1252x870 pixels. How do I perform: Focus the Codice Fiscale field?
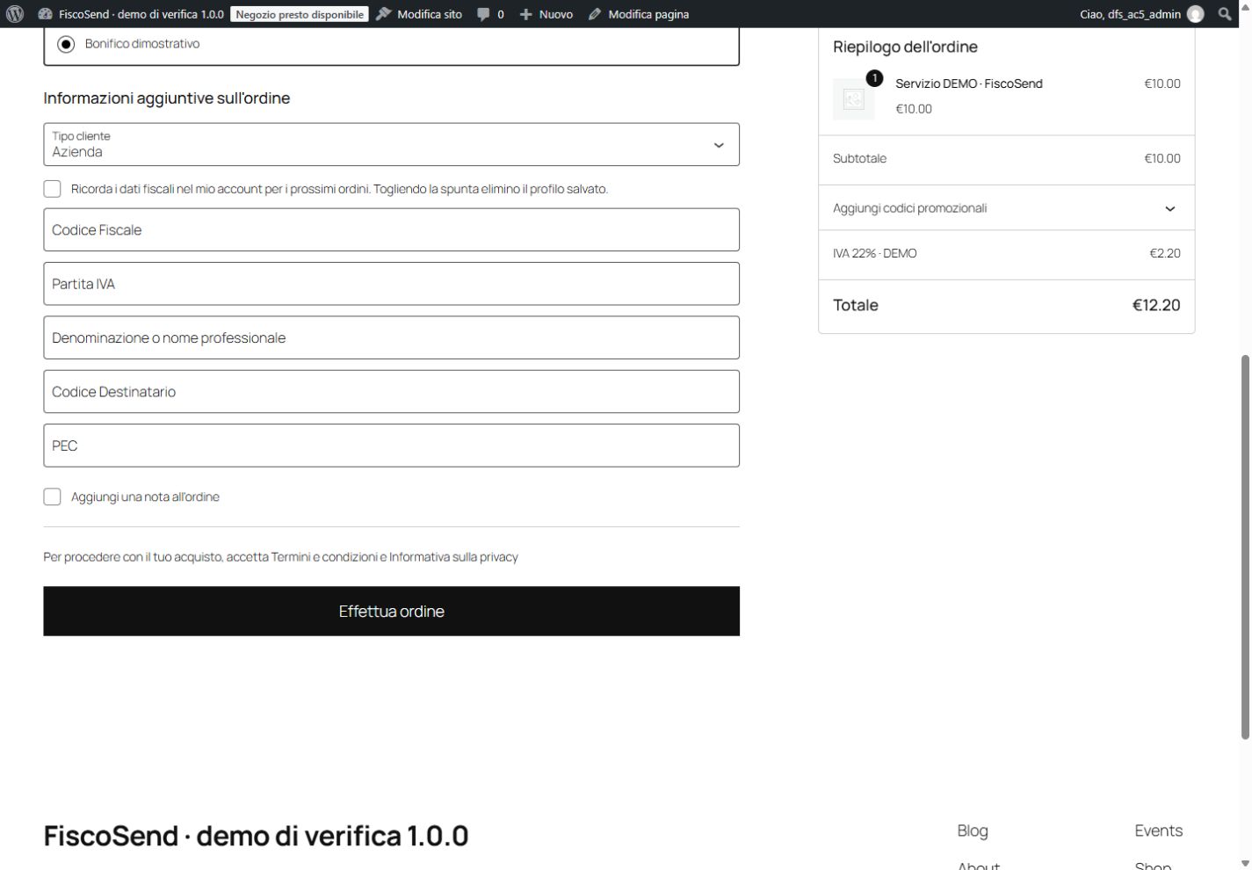(x=391, y=229)
